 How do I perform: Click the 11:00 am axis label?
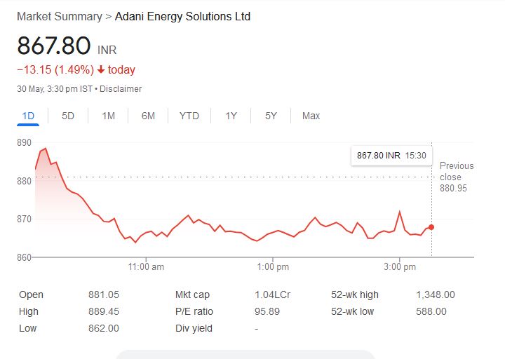coord(147,267)
